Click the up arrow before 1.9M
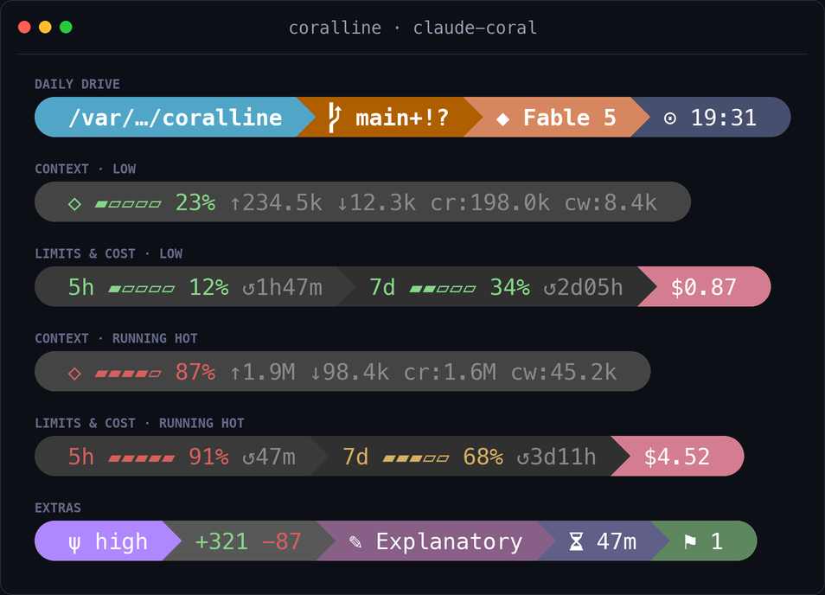 [x=235, y=373]
